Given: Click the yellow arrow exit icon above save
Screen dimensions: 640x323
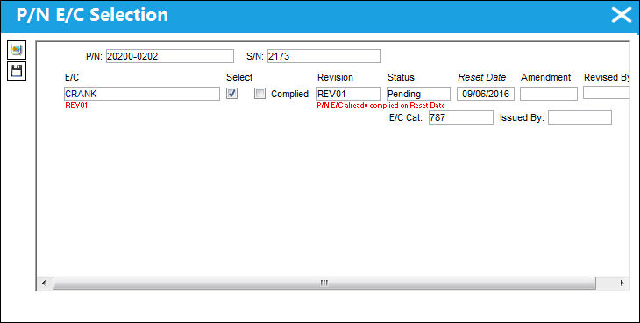Looking at the screenshot, I should tap(17, 50).
